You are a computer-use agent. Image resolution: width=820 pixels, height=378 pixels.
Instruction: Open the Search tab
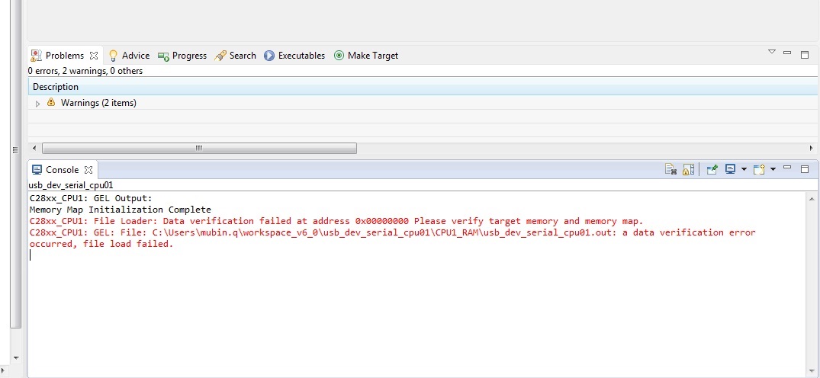[236, 56]
